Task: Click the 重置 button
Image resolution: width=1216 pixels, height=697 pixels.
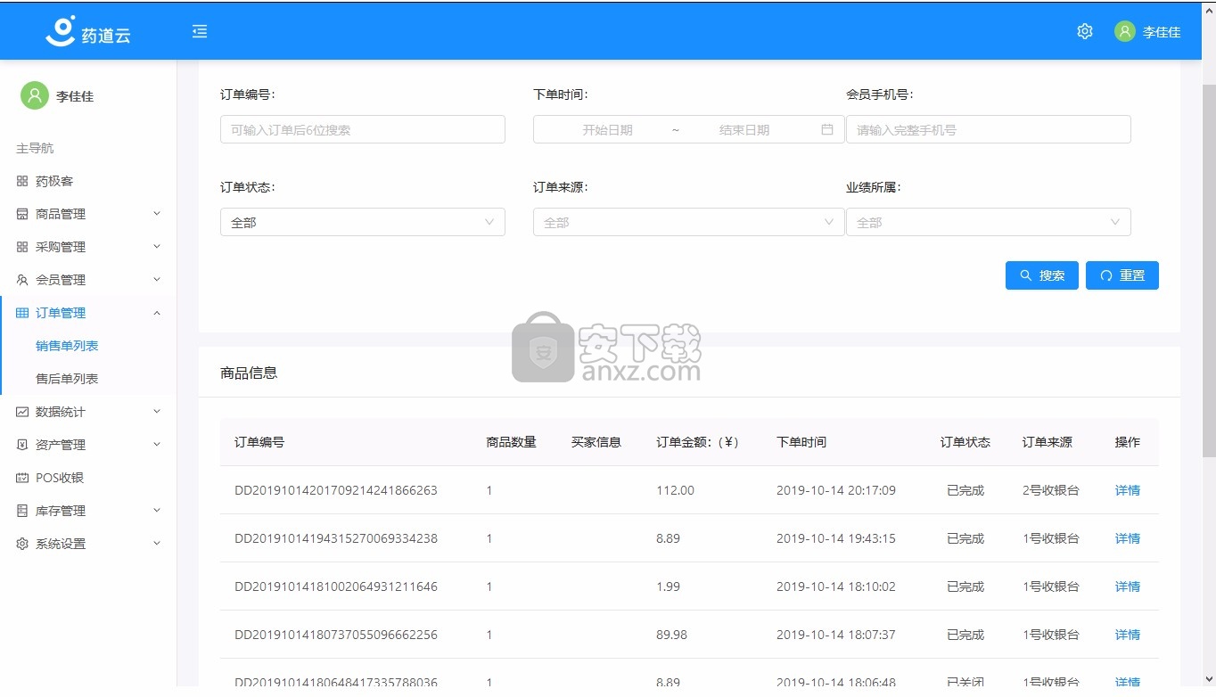Action: coord(1122,275)
